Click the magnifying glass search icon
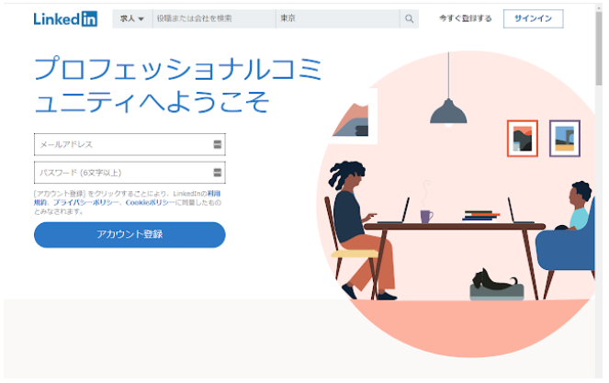This screenshot has height=383, width=609. (409, 18)
